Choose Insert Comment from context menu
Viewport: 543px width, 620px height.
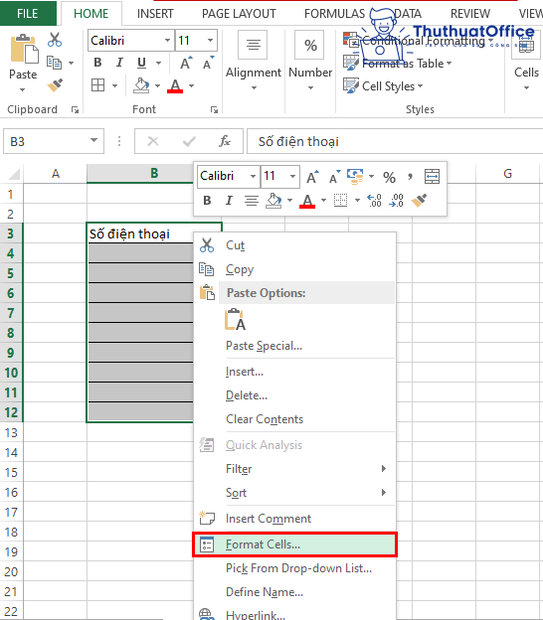pyautogui.click(x=294, y=519)
